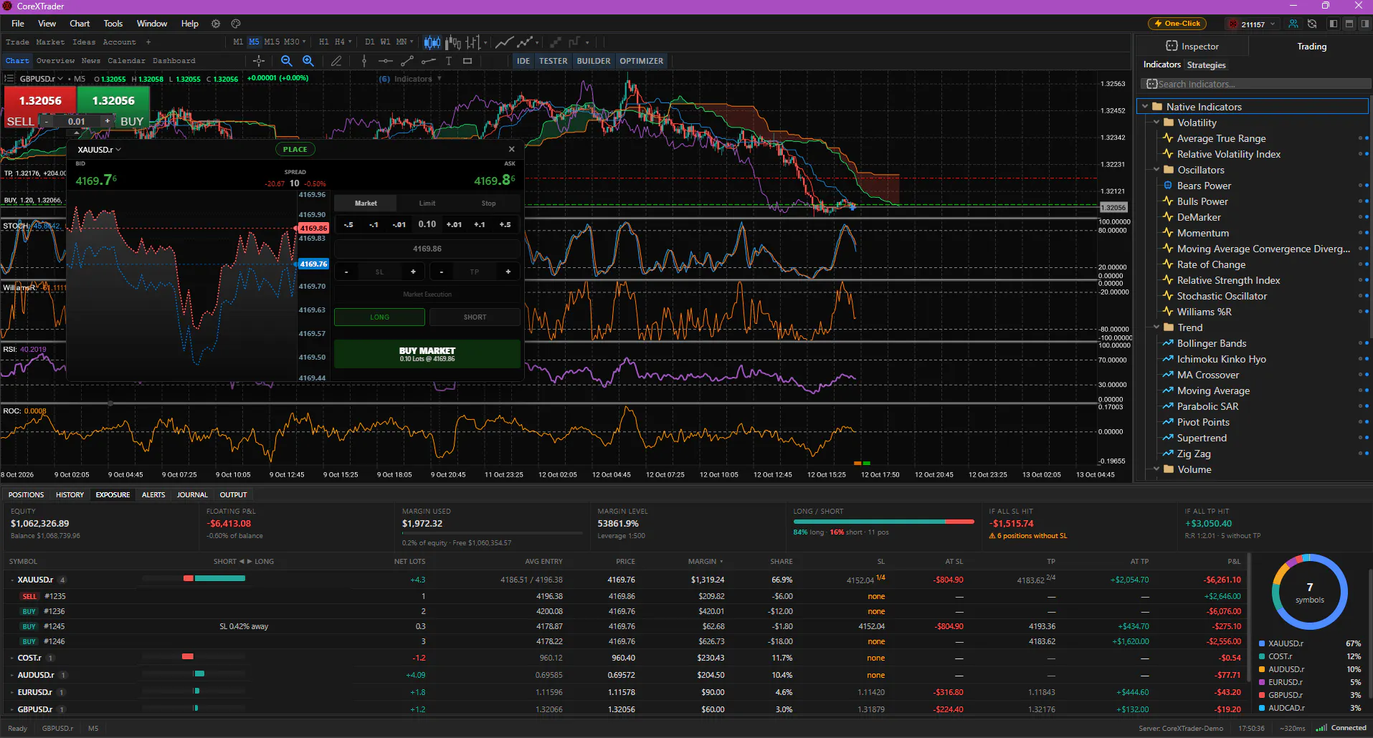Open the accounts users icon
Screen dimensions: 1373x738
(x=1293, y=24)
